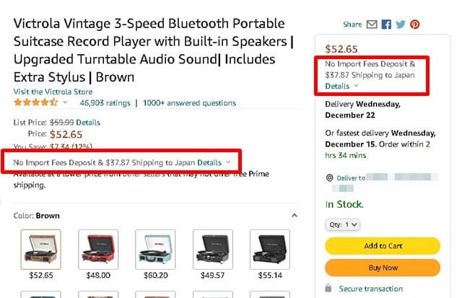Select the red $48.00 color option
The image size is (462, 298).
98,249
